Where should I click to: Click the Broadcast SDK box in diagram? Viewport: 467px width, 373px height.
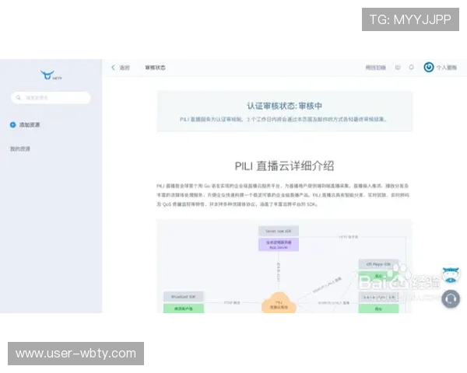point(184,297)
